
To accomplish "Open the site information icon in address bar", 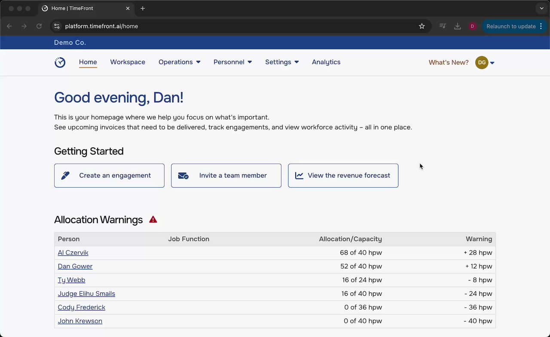I will pyautogui.click(x=57, y=26).
